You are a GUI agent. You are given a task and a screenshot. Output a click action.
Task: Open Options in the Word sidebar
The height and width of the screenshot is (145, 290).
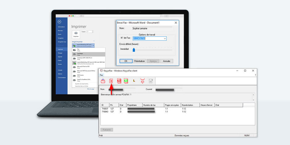pos(60,74)
